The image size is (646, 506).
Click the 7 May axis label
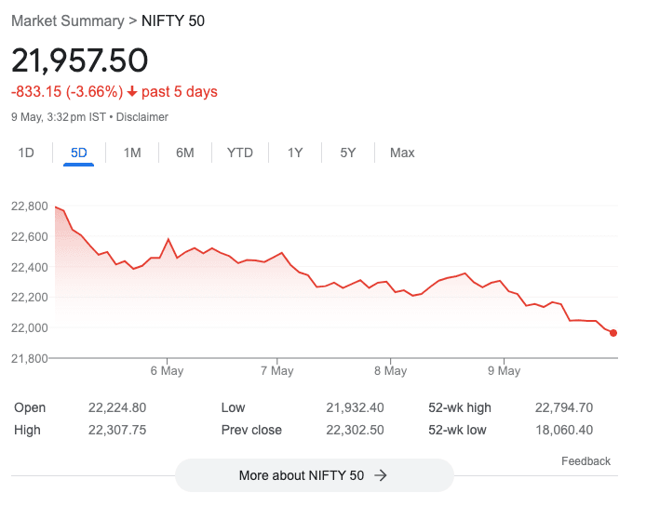(x=276, y=371)
